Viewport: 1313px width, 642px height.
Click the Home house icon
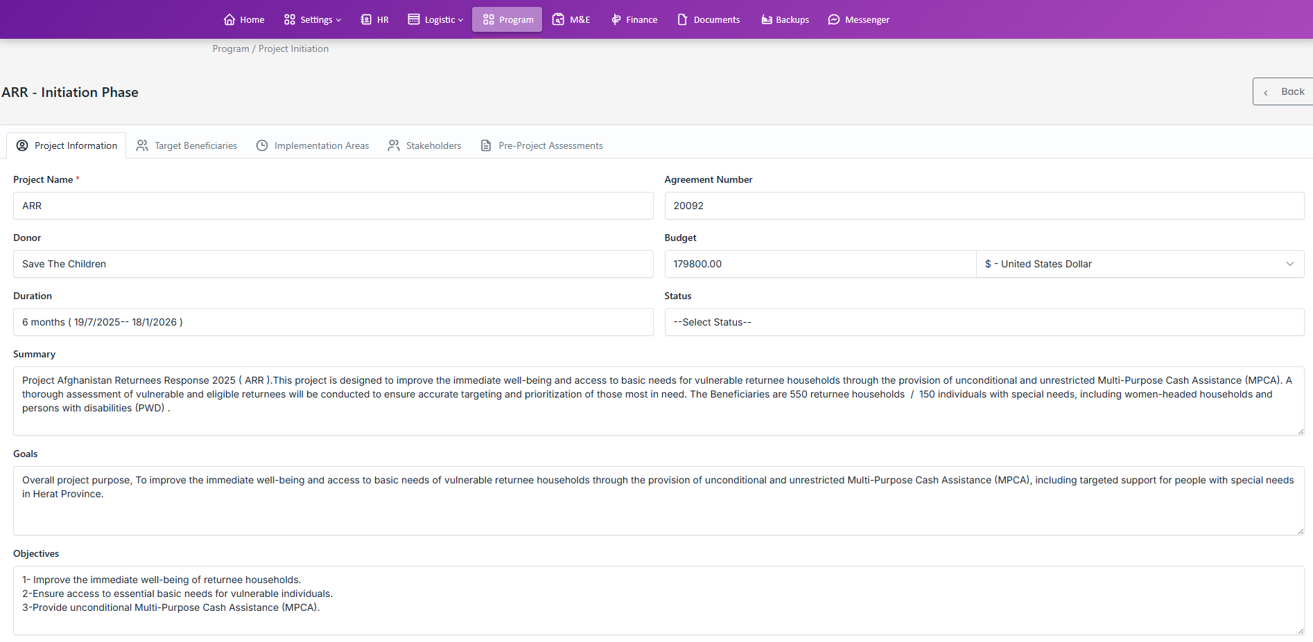click(x=229, y=19)
